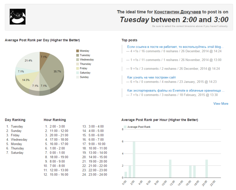
Task: Click 'Friday' in Day Ranking list
Action: [x=15, y=135]
